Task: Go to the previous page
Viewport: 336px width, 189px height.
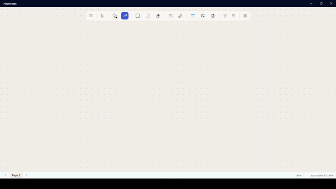Action: [x=5, y=175]
